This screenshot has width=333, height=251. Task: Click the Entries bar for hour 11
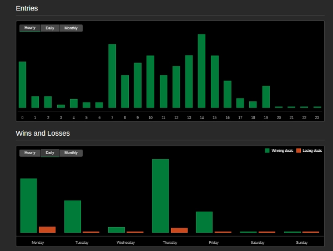point(164,91)
